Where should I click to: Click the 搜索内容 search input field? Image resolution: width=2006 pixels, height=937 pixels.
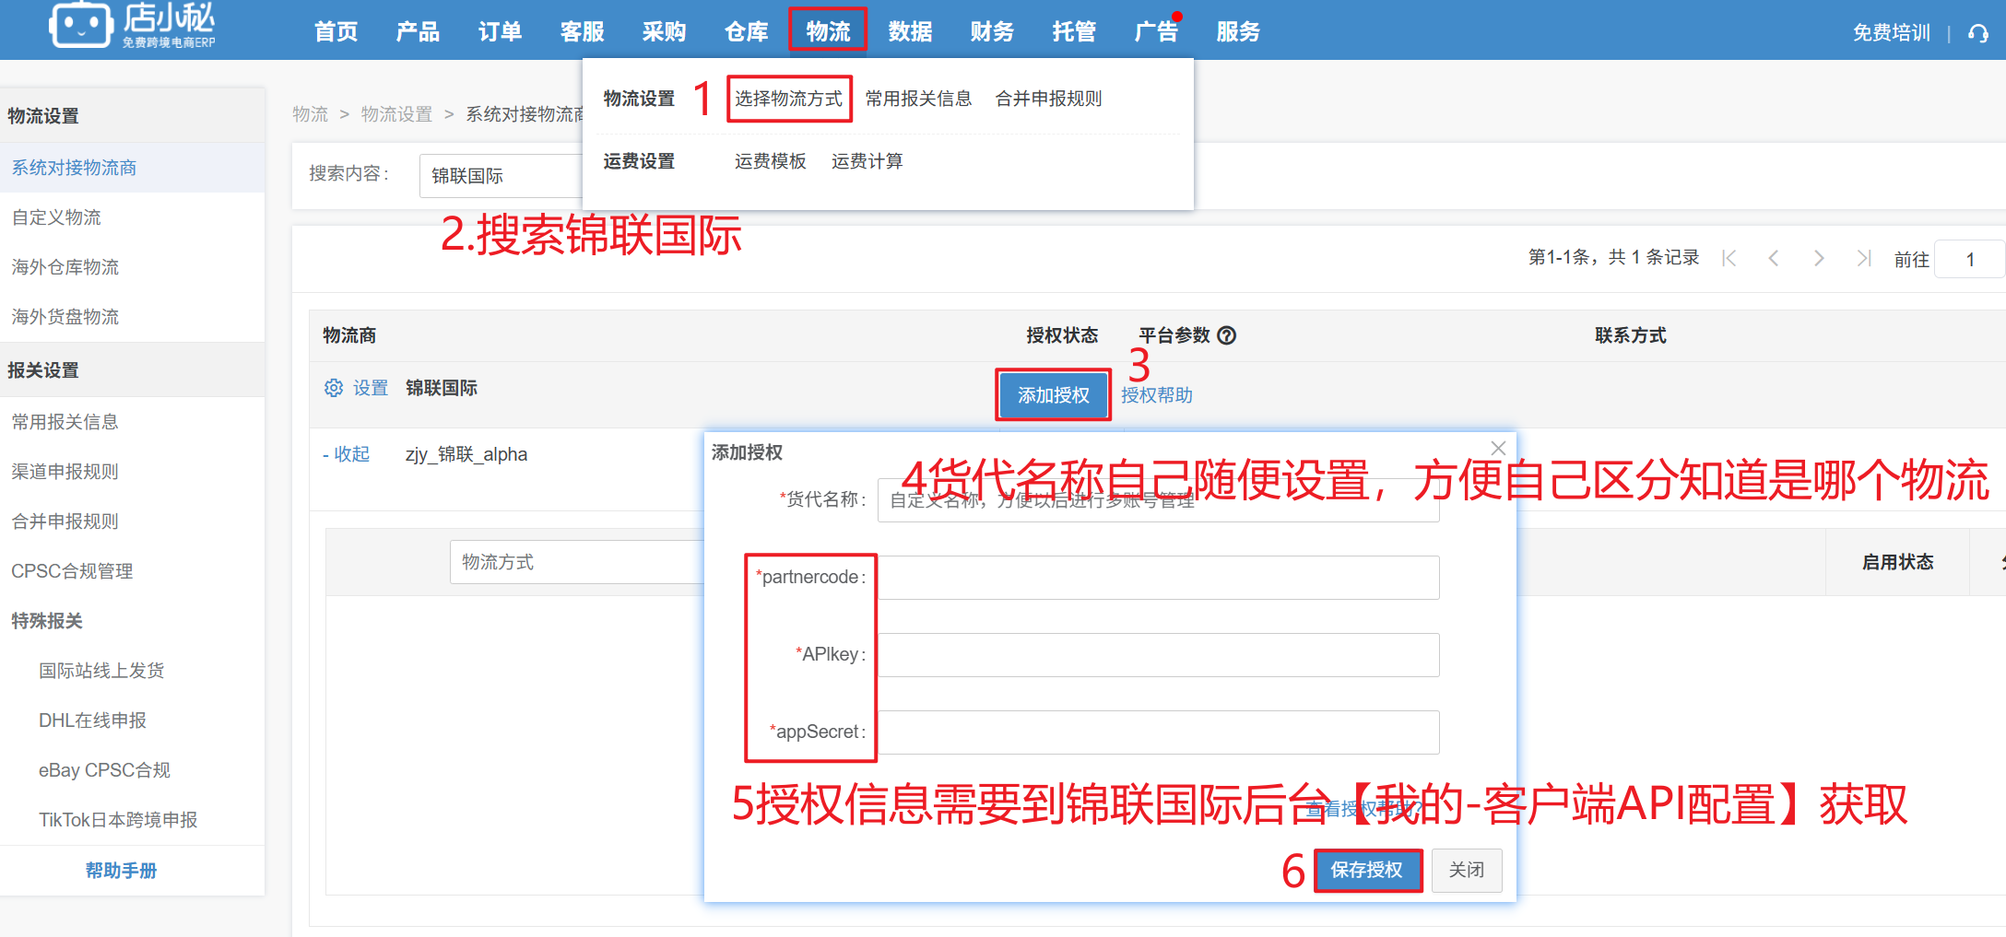tap(501, 175)
